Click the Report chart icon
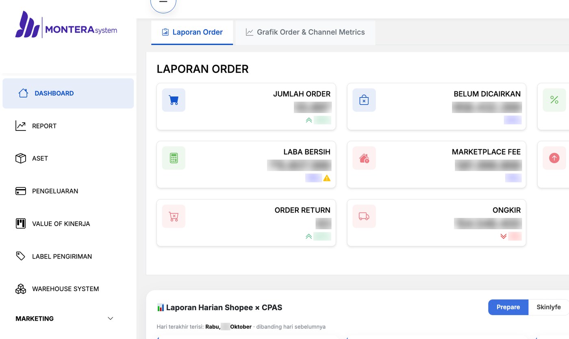 pos(21,126)
